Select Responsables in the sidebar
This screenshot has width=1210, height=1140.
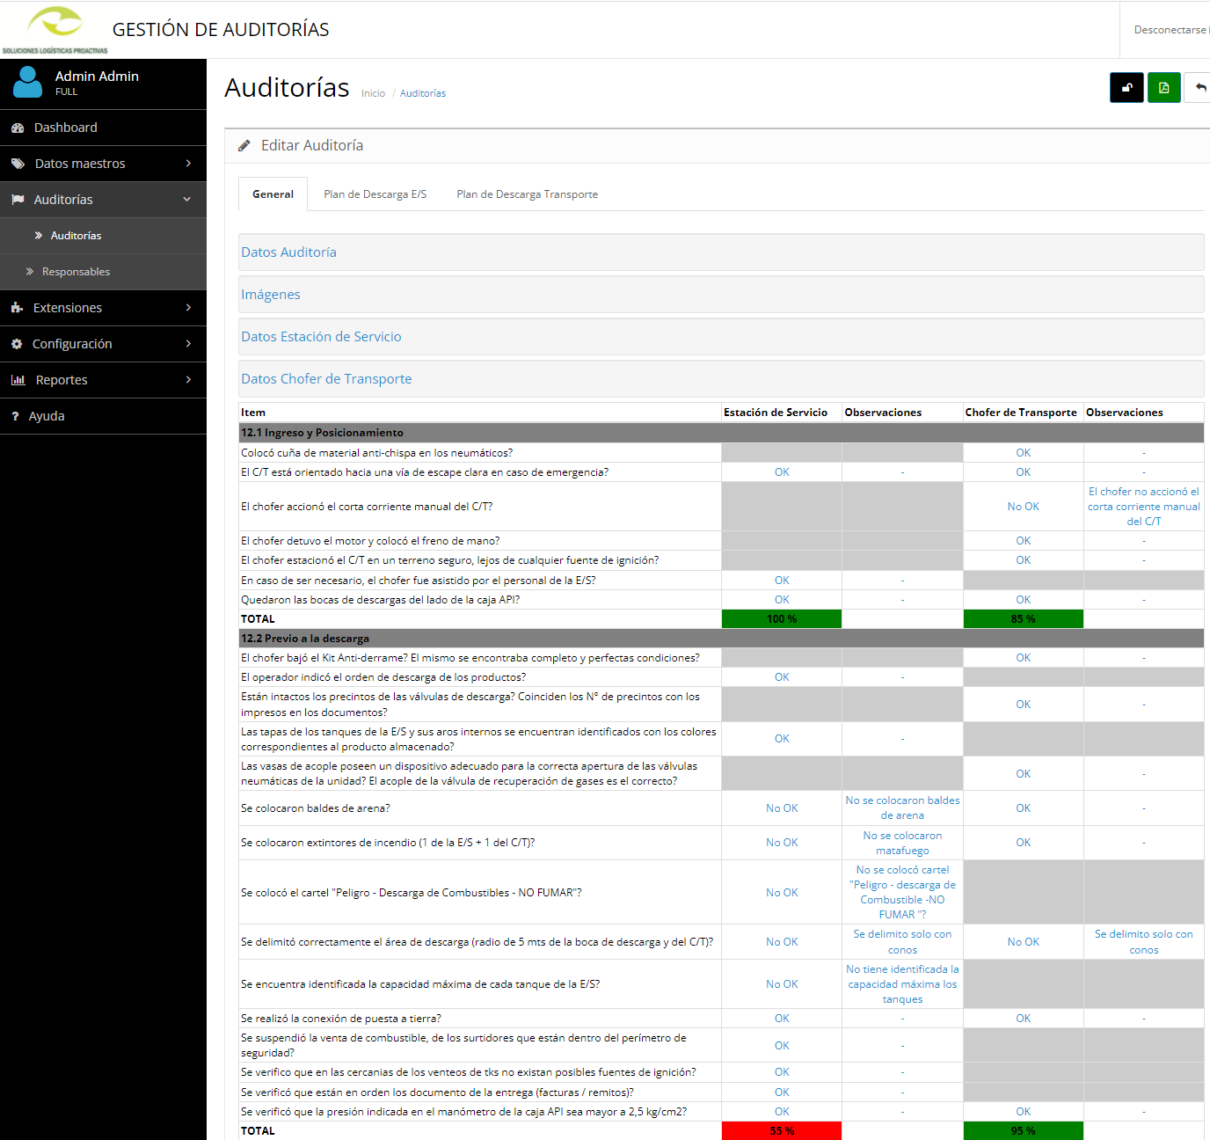click(x=76, y=272)
